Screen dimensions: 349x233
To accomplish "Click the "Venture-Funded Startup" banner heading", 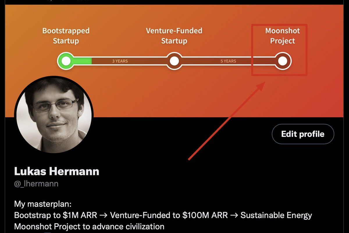I will click(174, 36).
